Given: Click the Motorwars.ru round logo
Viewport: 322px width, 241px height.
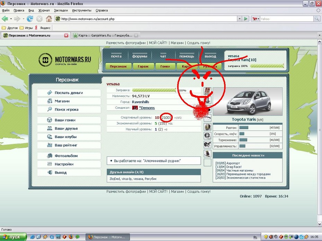Looking at the screenshot, I should coord(45,60).
